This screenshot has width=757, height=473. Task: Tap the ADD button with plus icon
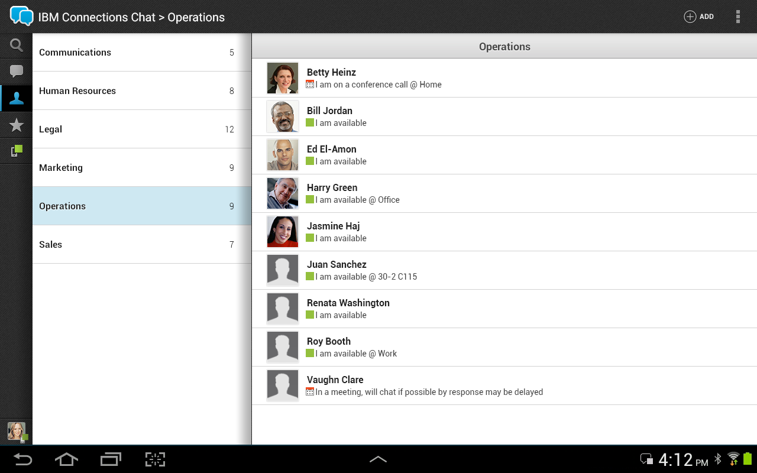pos(698,17)
